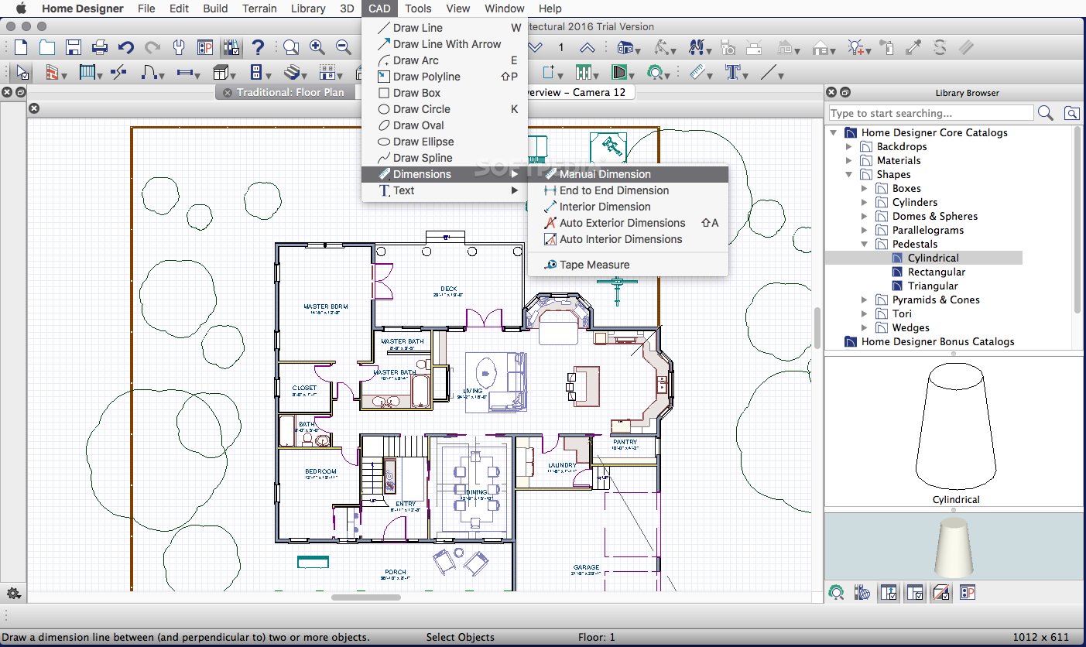Image resolution: width=1086 pixels, height=647 pixels.
Task: Choose Draw Spline from CAD menu
Action: (x=445, y=158)
